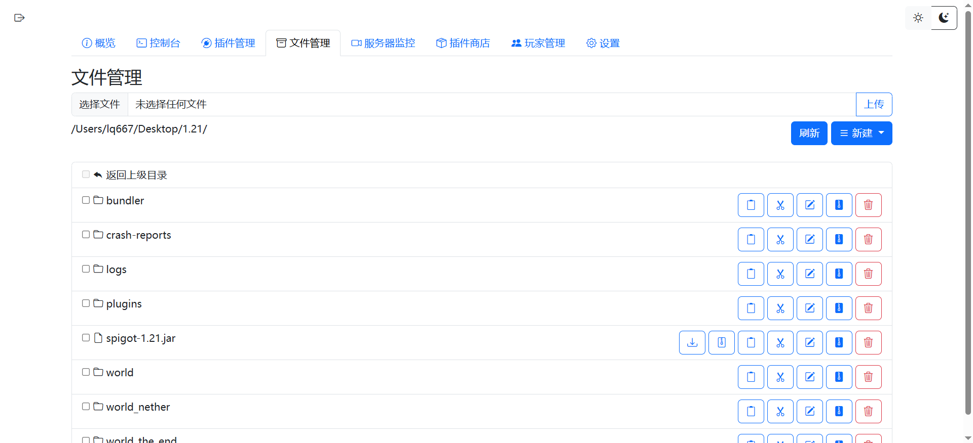Check the world_nether folder checkbox
This screenshot has width=973, height=443.
[86, 407]
